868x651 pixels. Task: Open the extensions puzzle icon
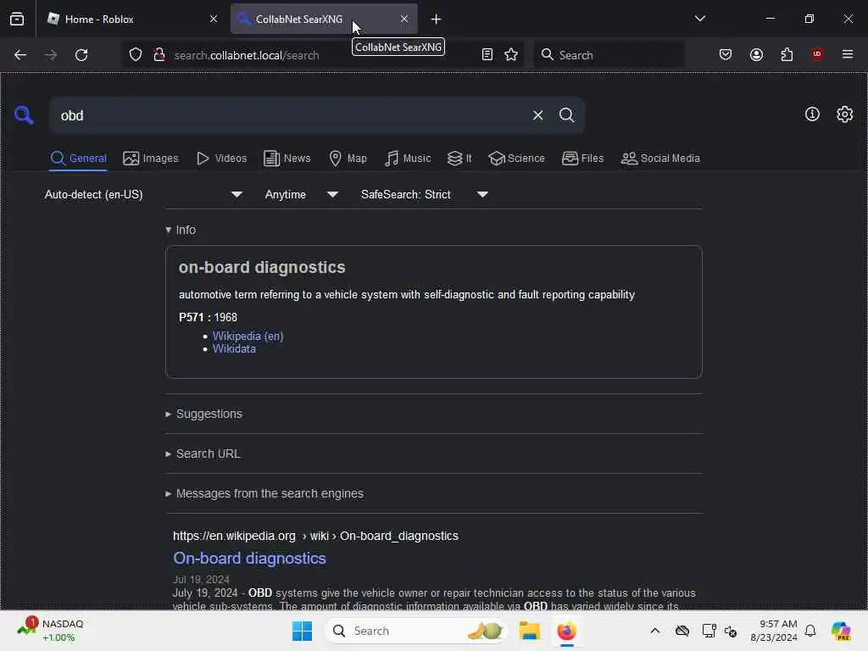(x=787, y=54)
